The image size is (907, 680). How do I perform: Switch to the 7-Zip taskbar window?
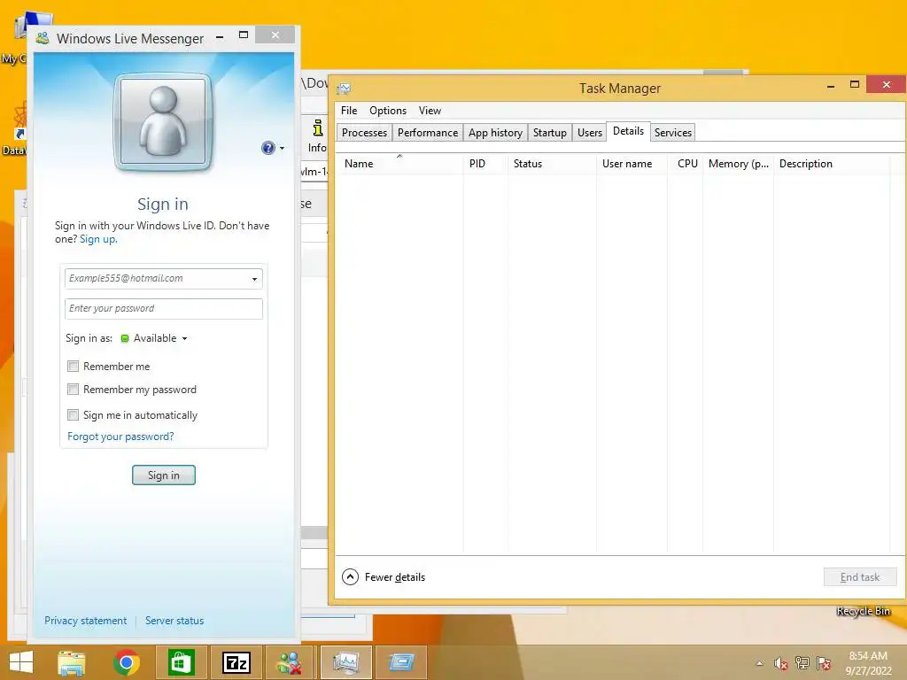click(236, 662)
